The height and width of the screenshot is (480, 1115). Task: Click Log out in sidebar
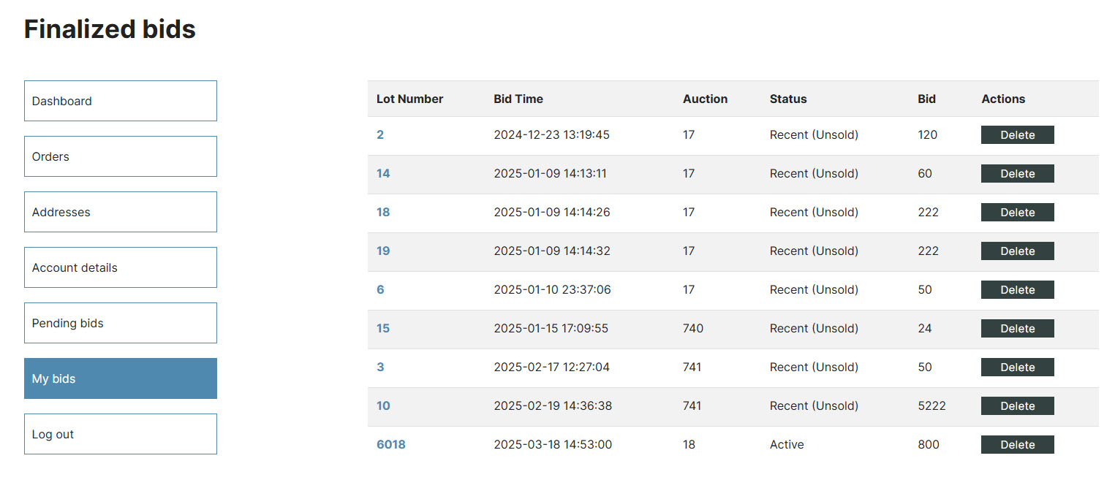point(121,434)
